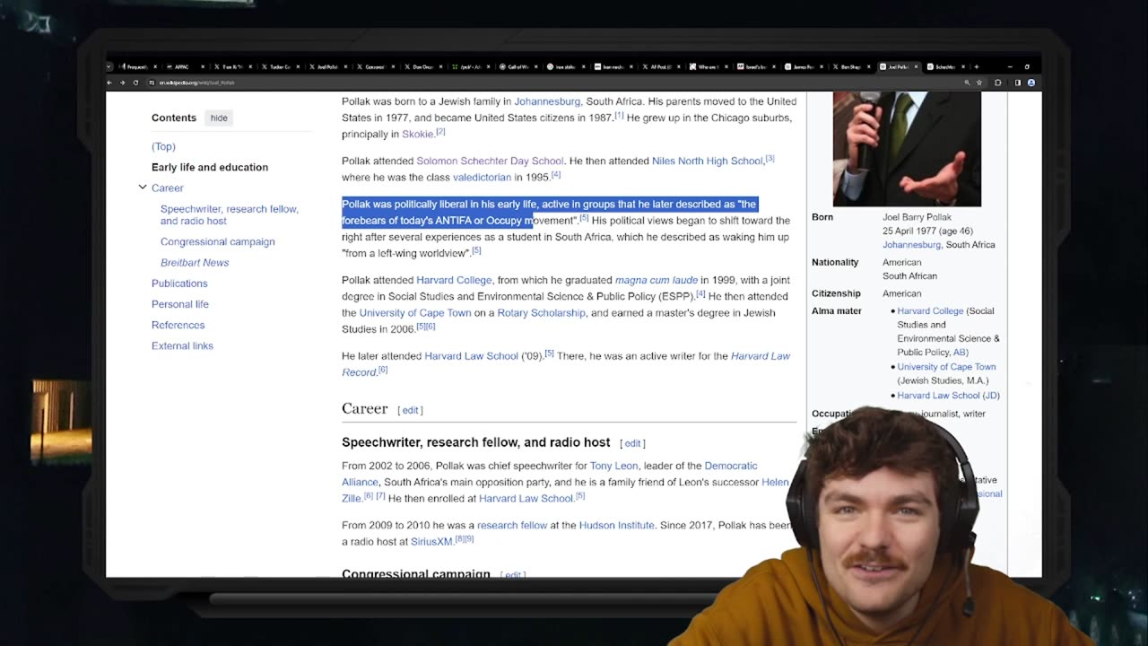Open the Hudson Institute link
1148x646 pixels.
(x=617, y=526)
